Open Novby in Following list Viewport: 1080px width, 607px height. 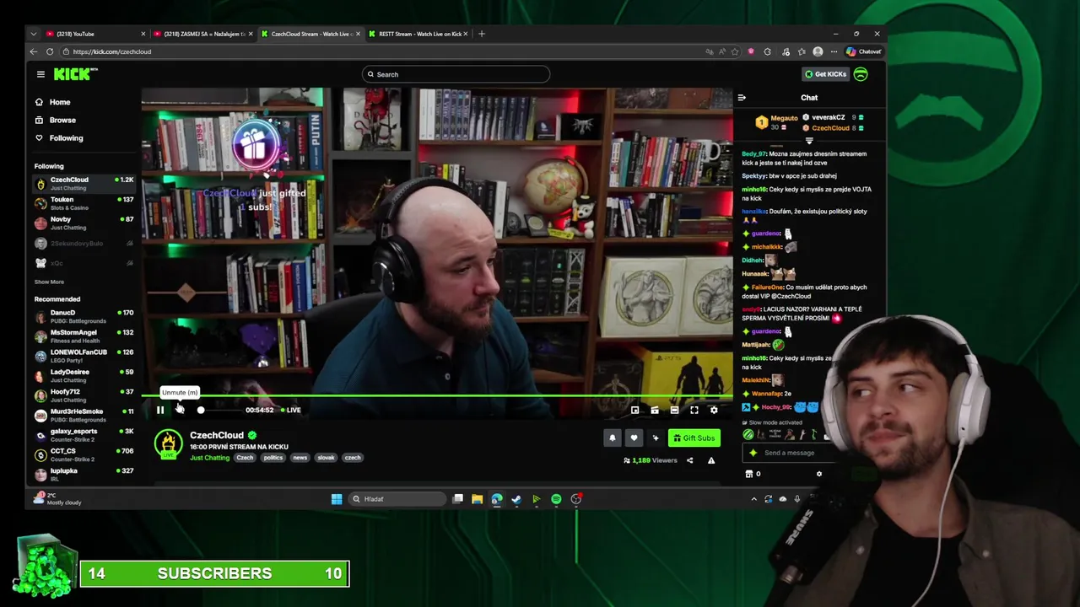84,223
